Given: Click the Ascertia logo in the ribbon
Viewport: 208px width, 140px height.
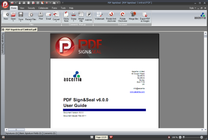Looking at the screenshot, I should (x=200, y=16).
